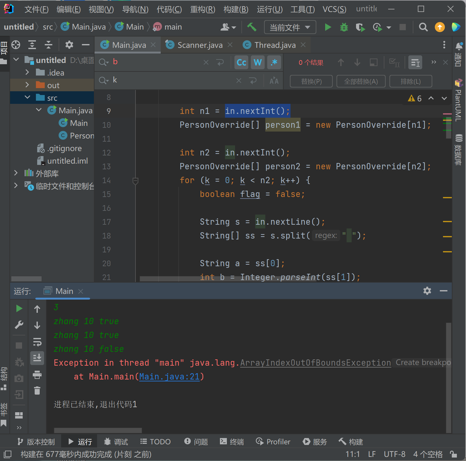The image size is (466, 461).
Task: Toggle whole words W search option
Action: pyautogui.click(x=257, y=62)
